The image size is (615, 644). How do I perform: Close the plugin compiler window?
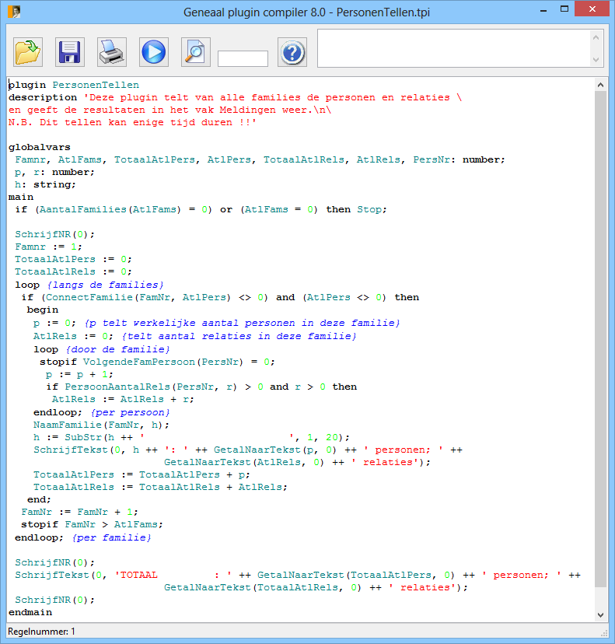tap(592, 9)
